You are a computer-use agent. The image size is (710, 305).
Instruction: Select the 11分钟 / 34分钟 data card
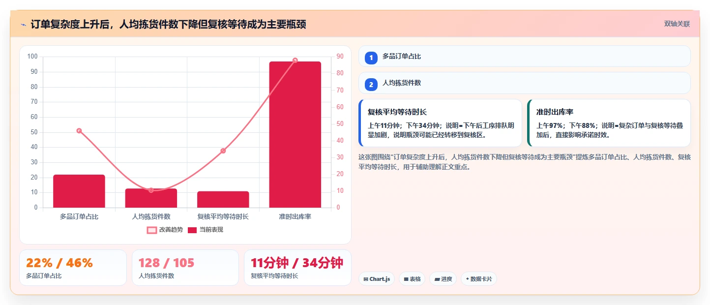297,268
